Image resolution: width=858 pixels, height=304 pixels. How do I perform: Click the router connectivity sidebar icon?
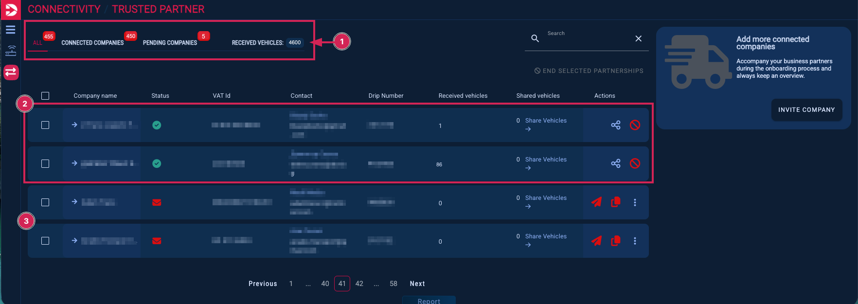click(x=11, y=51)
